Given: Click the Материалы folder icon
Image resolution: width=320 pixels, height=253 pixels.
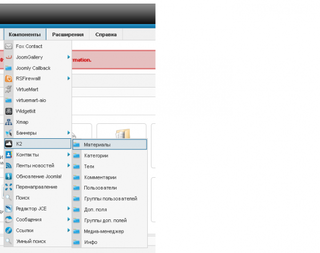Looking at the screenshot, I should pyautogui.click(x=76, y=145).
